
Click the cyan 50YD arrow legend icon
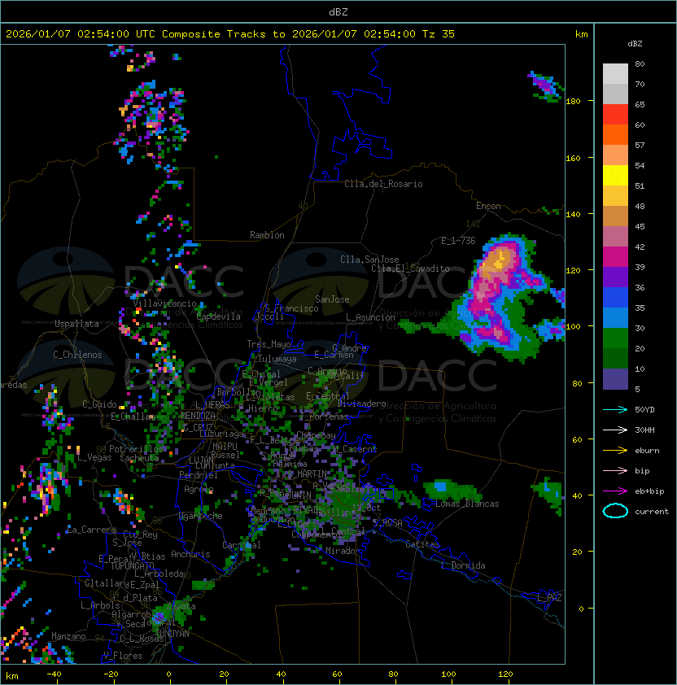click(x=615, y=409)
